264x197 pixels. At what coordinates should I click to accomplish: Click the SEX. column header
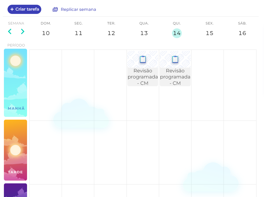pyautogui.click(x=210, y=23)
